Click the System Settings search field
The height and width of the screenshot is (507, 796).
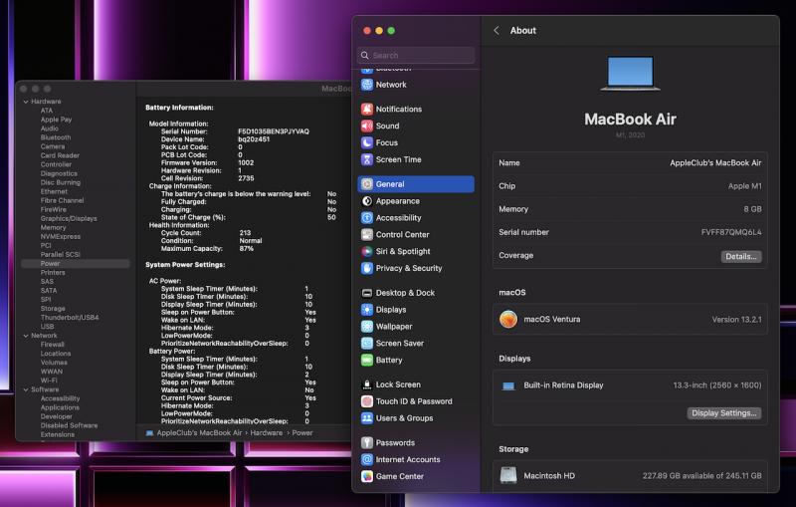click(x=416, y=55)
